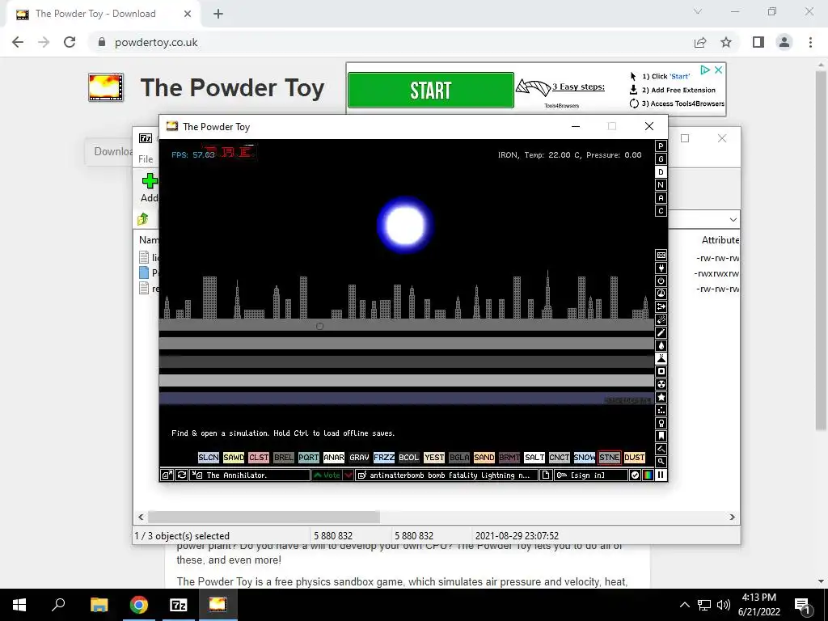Open tags field antimatterbomb bomb fatality
The height and width of the screenshot is (621, 828).
[447, 475]
